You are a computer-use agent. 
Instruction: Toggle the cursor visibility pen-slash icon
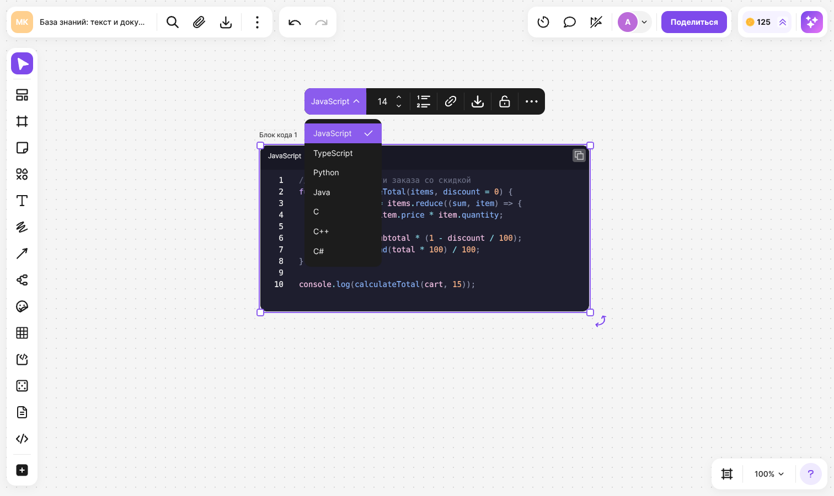[x=596, y=22]
